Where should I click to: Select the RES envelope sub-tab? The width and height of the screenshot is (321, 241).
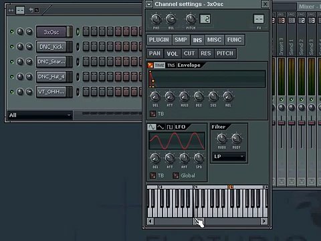pyautogui.click(x=206, y=54)
